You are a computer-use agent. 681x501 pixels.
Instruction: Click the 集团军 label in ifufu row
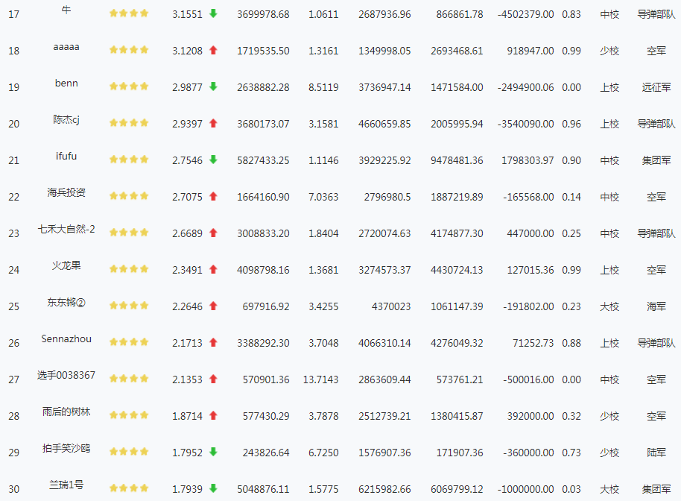coord(656,160)
